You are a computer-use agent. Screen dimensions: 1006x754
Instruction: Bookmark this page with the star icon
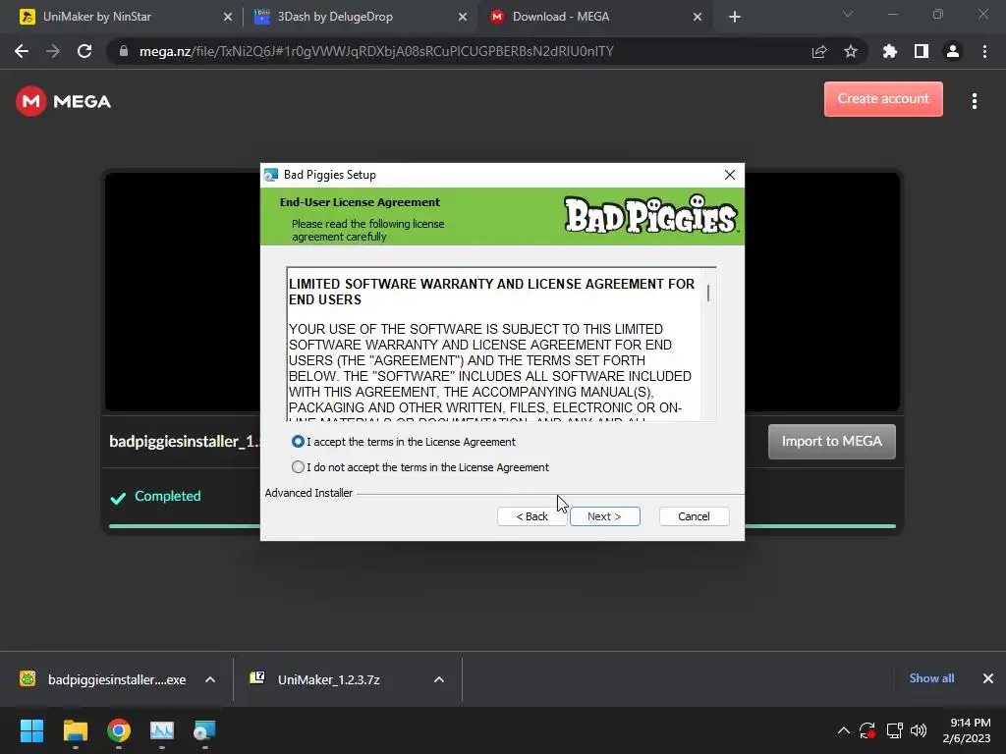pos(851,51)
